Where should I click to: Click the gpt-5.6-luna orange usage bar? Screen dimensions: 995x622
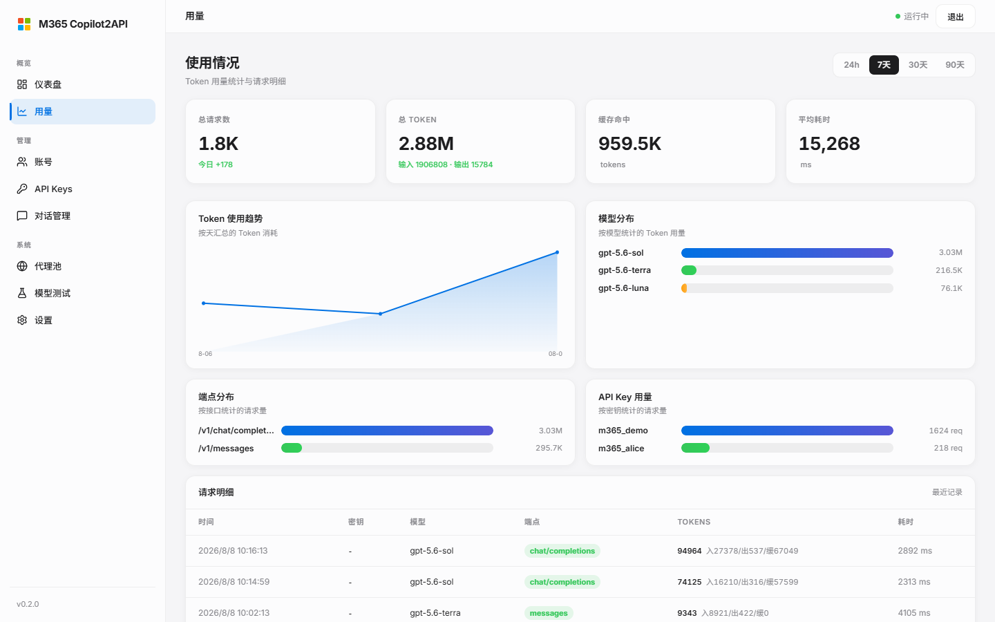tap(684, 288)
